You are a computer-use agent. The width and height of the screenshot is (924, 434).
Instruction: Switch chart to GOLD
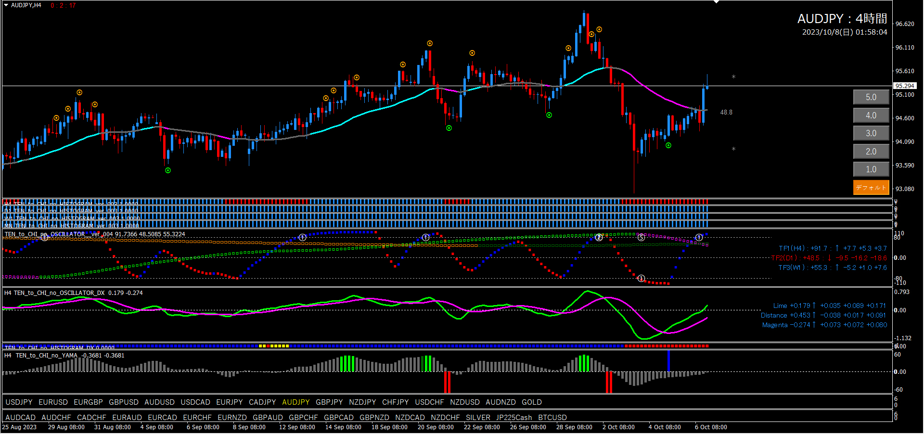click(x=532, y=402)
